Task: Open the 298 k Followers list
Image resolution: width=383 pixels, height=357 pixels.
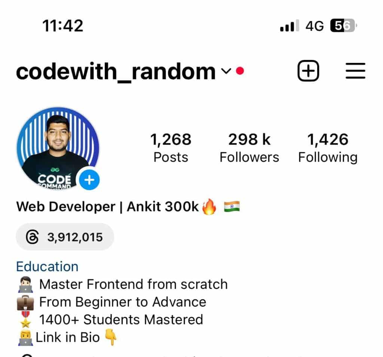Action: click(x=249, y=148)
